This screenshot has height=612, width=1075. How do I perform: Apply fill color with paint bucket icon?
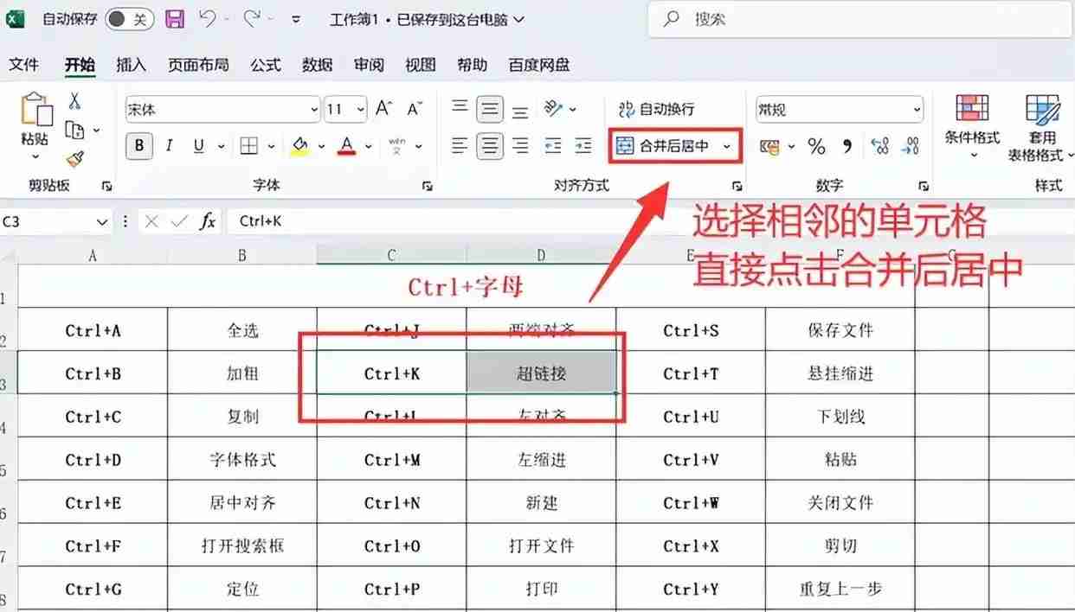pos(299,146)
